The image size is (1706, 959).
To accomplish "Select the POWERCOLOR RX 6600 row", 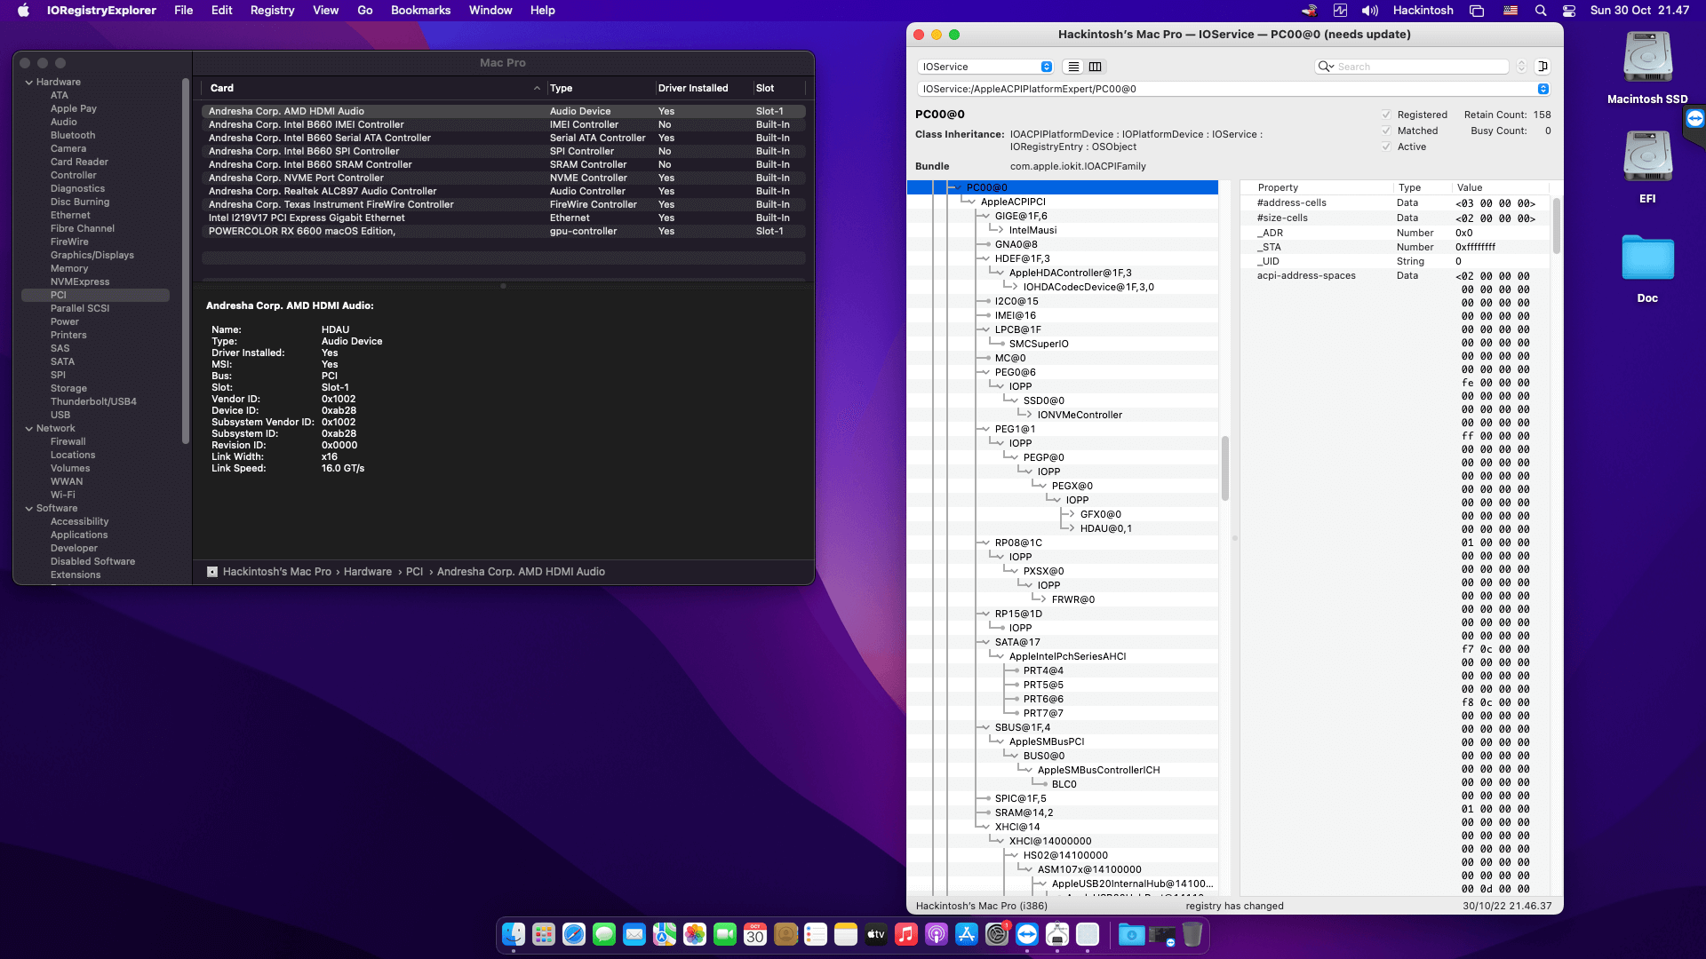I will (x=302, y=231).
